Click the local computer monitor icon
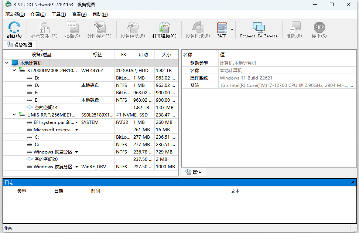The image size is (359, 233). [15, 63]
